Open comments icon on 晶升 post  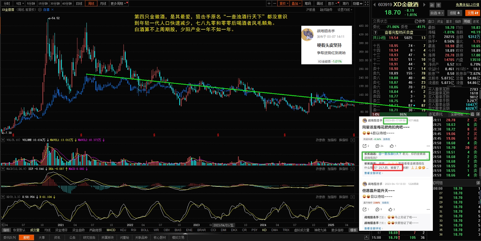tap(377, 209)
